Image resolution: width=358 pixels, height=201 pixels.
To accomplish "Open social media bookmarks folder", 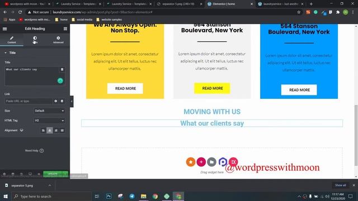I will 82,20.
